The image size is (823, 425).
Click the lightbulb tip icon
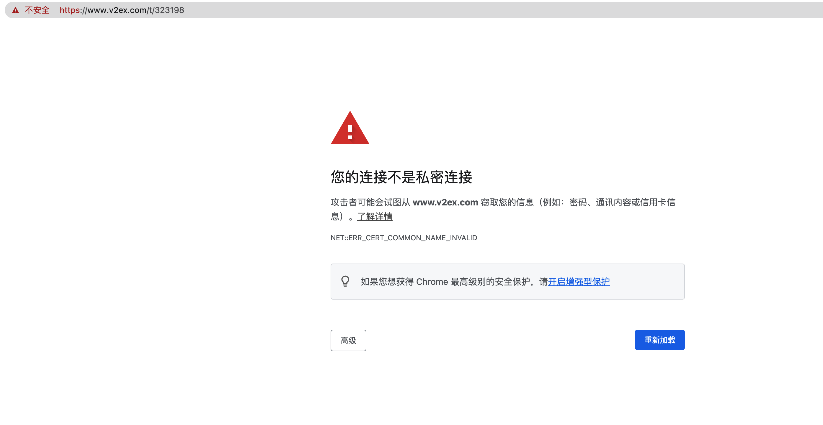(345, 281)
